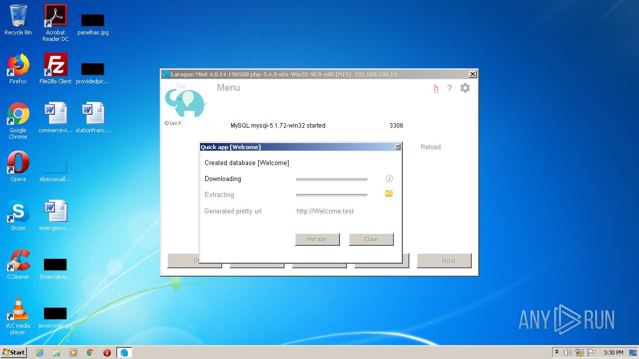Viewport: 639px width, 359px height.
Task: Select VLC media player desktop shortcut
Action: coord(18,316)
